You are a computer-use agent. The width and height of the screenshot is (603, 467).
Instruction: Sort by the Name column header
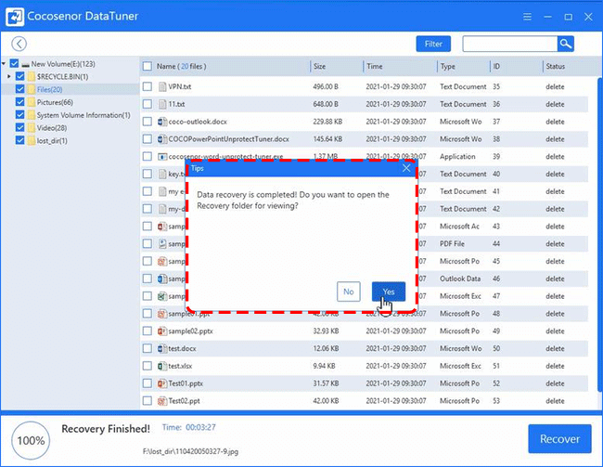[x=181, y=66]
